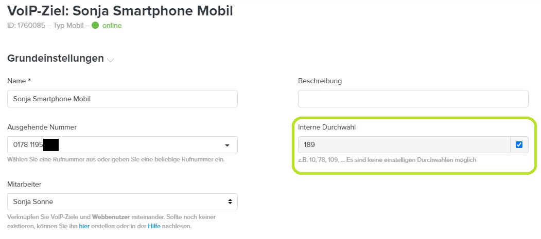Click the 'Mitarbeiter' label

pyautogui.click(x=24, y=183)
